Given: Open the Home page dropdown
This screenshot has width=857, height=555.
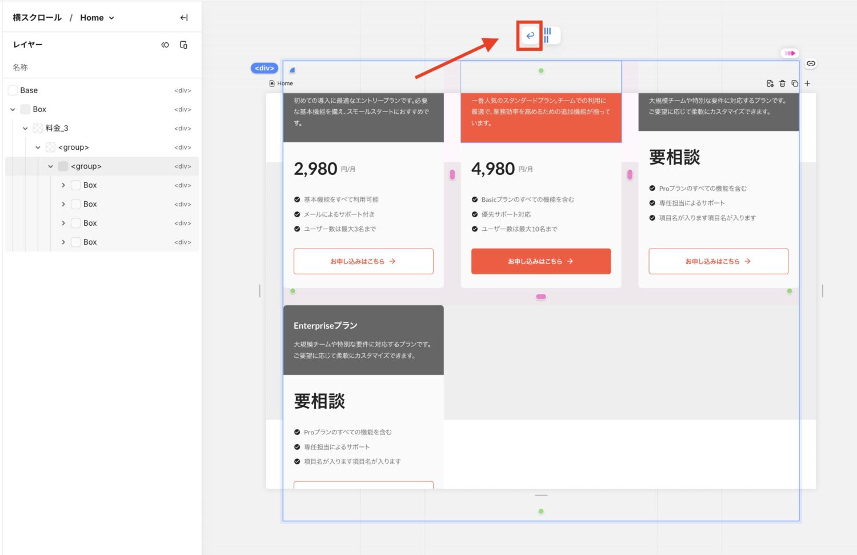Looking at the screenshot, I should point(97,18).
